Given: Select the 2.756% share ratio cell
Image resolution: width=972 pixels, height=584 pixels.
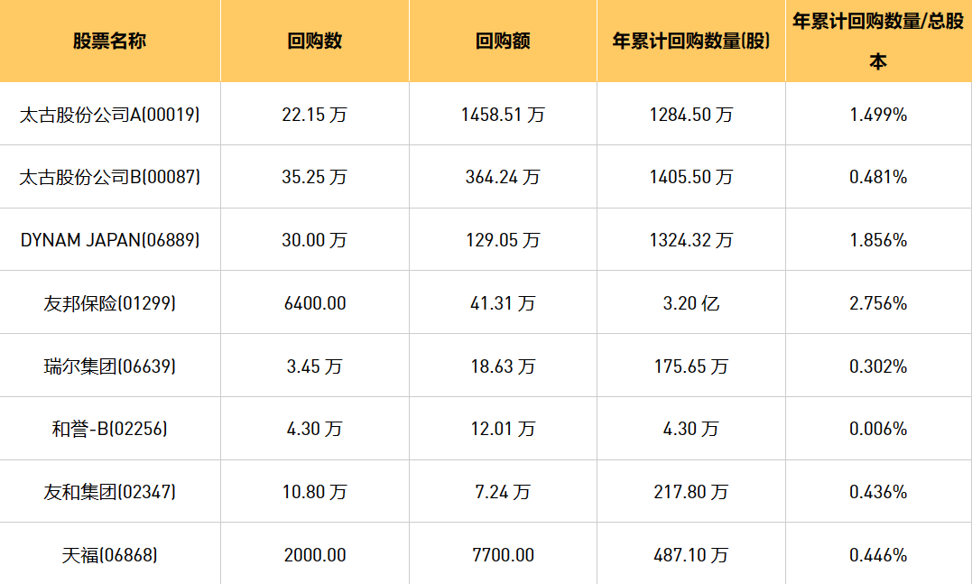Looking at the screenshot, I should (878, 303).
